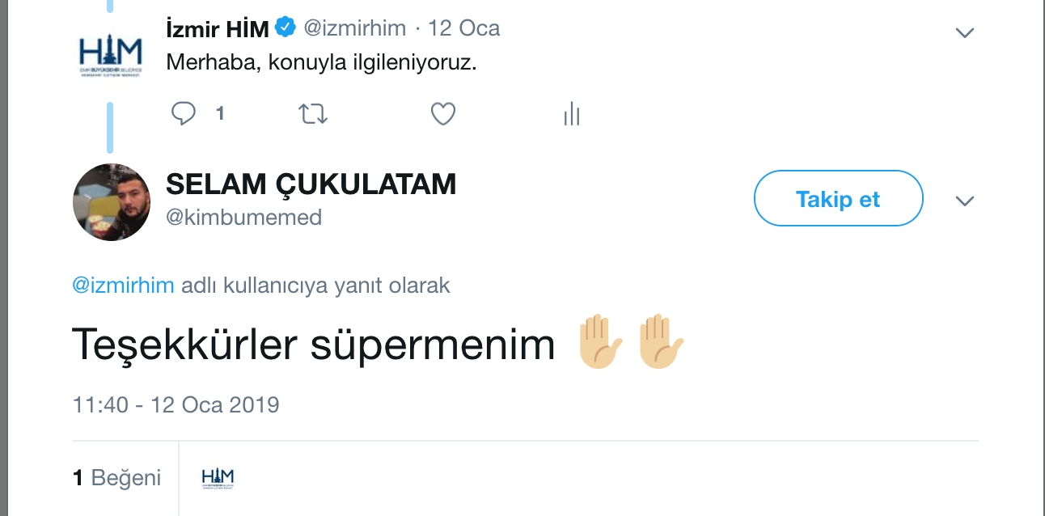1045x516 pixels.
Task: Open SELAM ÇUKULATAM display name
Action: point(311,184)
